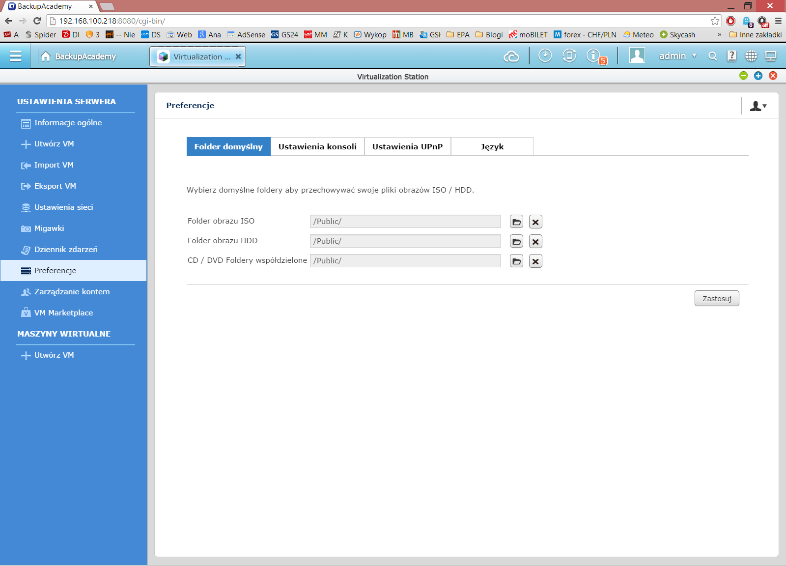Open the dashboard monitor icon
Image resolution: width=786 pixels, height=566 pixels.
pos(771,56)
